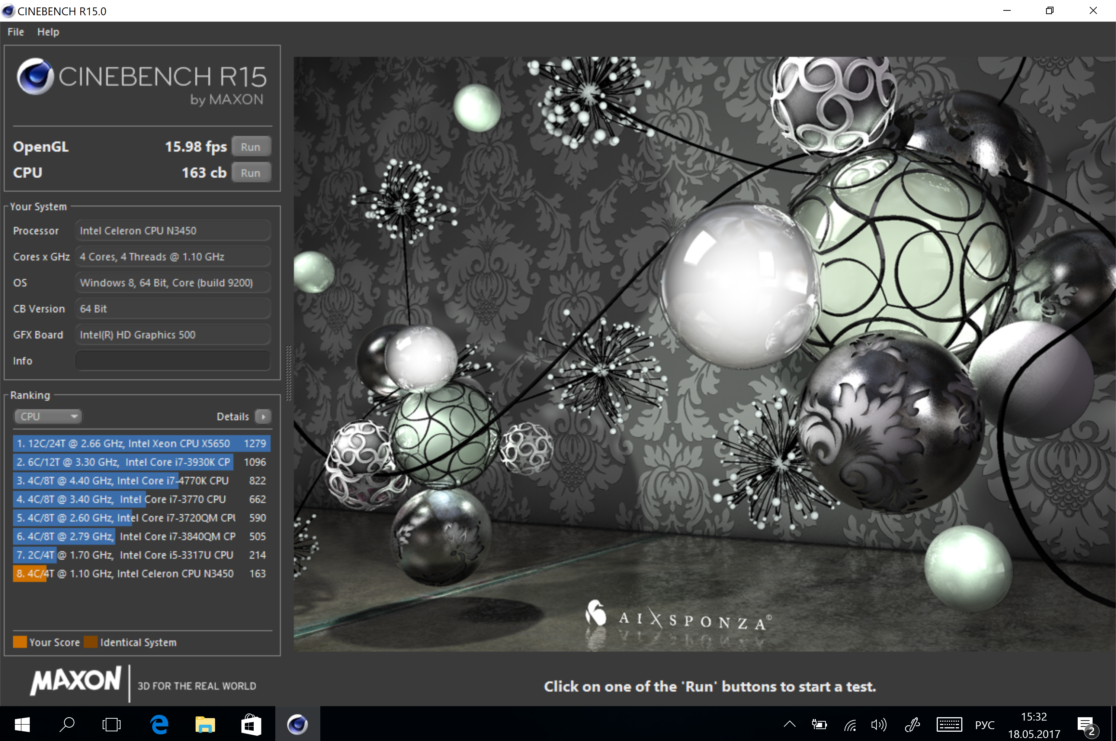Open Windows Store from taskbar

251,724
